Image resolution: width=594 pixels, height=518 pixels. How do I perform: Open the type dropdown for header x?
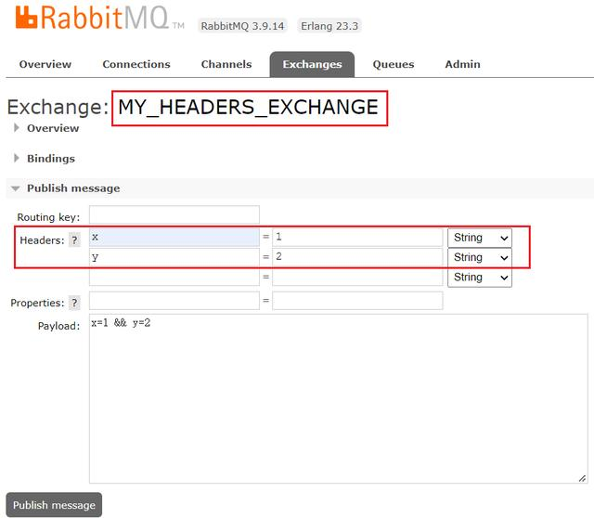(479, 238)
